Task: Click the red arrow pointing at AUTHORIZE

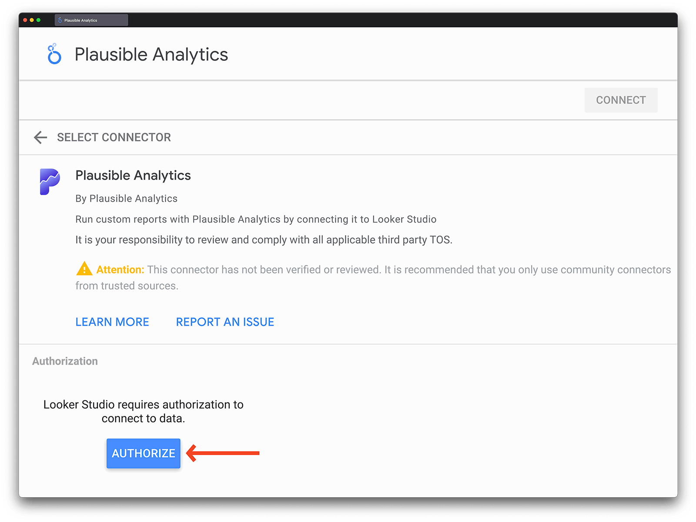Action: pos(222,453)
